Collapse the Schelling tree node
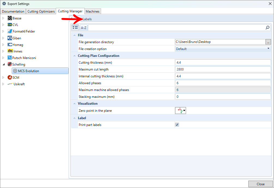 [x=4, y=64]
